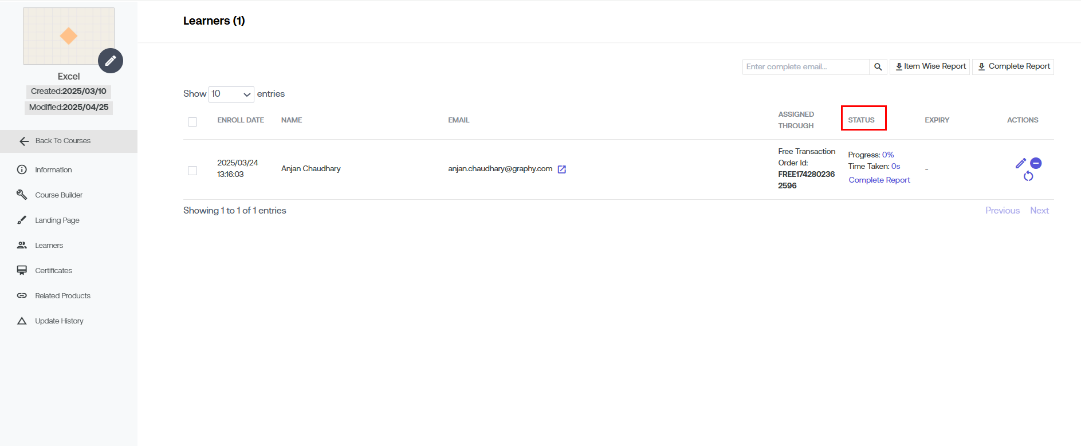The height and width of the screenshot is (446, 1081).
Task: Check the box for Anjan Chaudhary row
Action: pyautogui.click(x=192, y=171)
